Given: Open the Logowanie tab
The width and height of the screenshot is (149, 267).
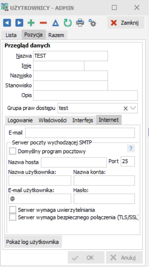Looking at the screenshot, I should tap(20, 121).
